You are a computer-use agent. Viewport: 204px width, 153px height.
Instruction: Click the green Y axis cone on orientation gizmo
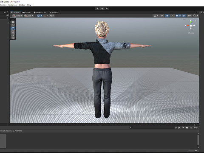(191, 22)
